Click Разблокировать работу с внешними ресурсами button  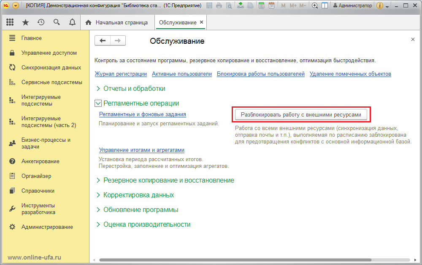301,114
